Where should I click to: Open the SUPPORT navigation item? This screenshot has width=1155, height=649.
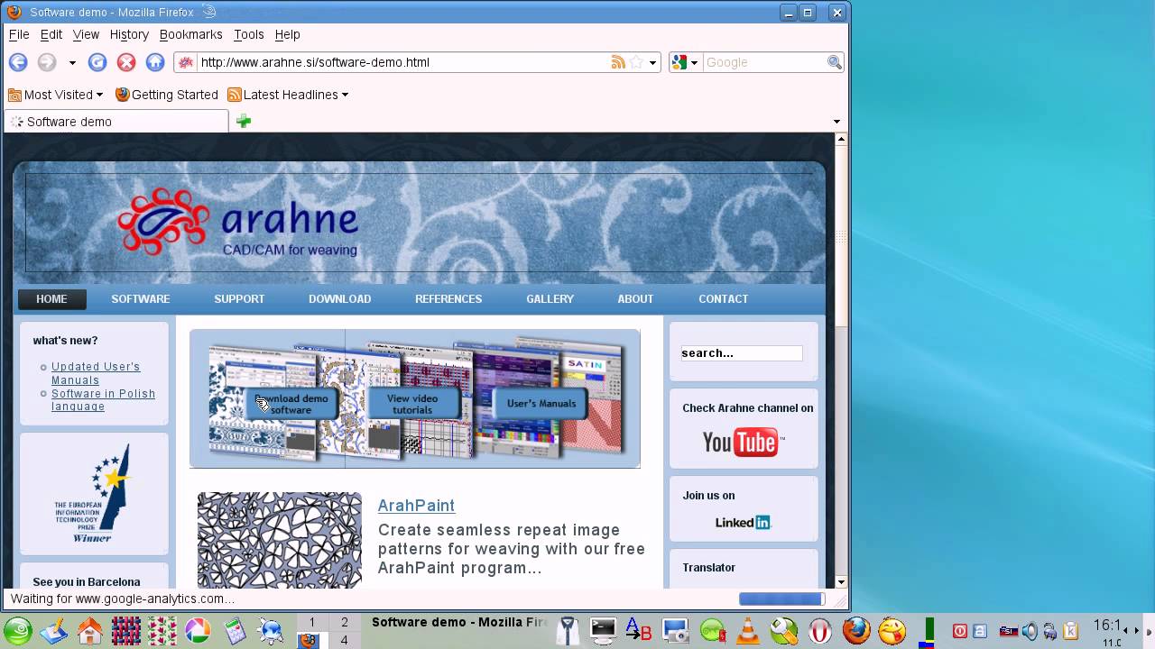[239, 299]
